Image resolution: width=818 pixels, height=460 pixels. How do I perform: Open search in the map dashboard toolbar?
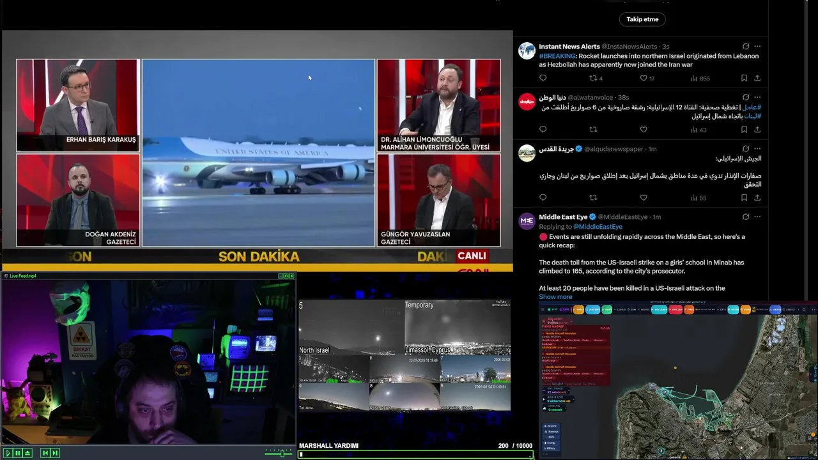click(x=804, y=310)
